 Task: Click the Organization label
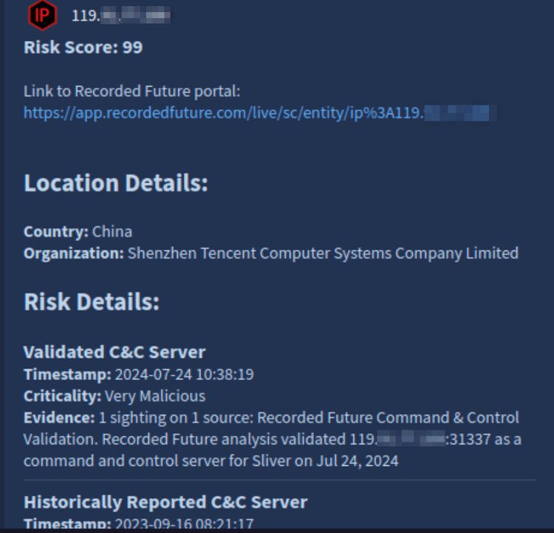(73, 254)
